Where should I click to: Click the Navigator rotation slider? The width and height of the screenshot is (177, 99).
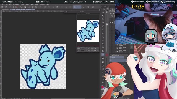click(x=82, y=51)
